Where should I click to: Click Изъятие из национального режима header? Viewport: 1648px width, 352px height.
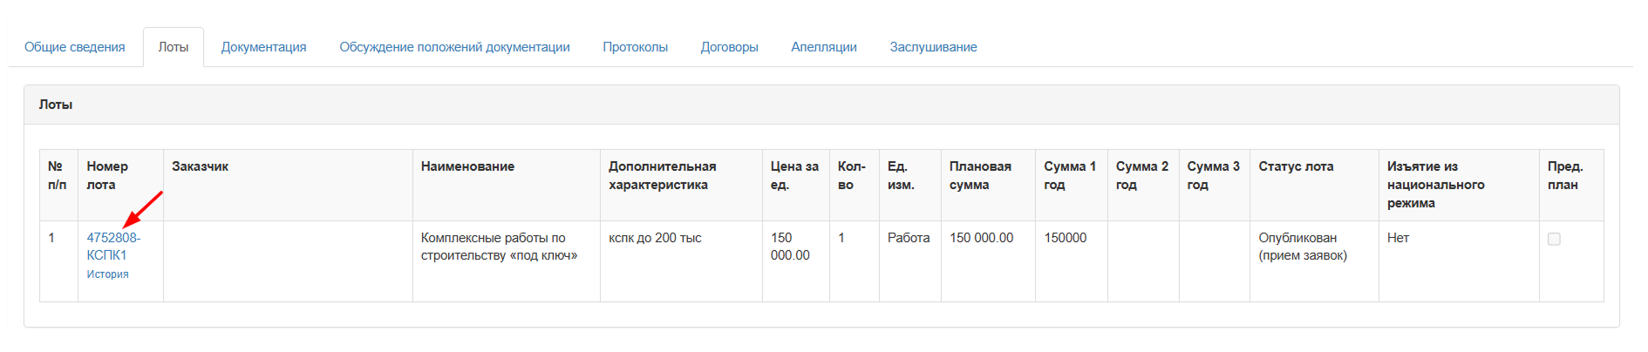tap(1435, 184)
